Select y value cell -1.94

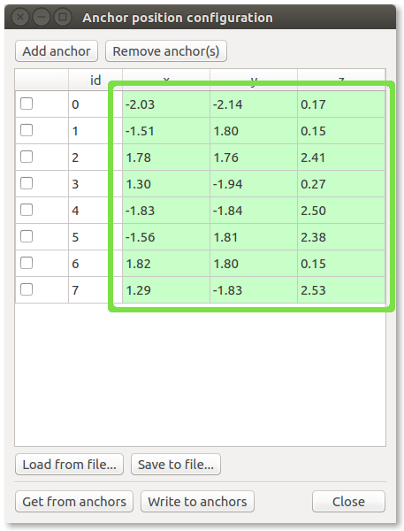[254, 184]
